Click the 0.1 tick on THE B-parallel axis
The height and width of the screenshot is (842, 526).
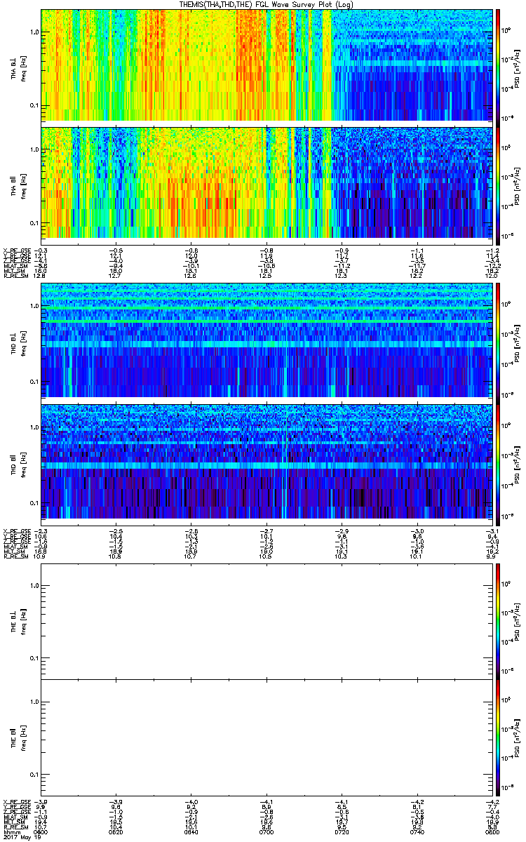pos(34,774)
